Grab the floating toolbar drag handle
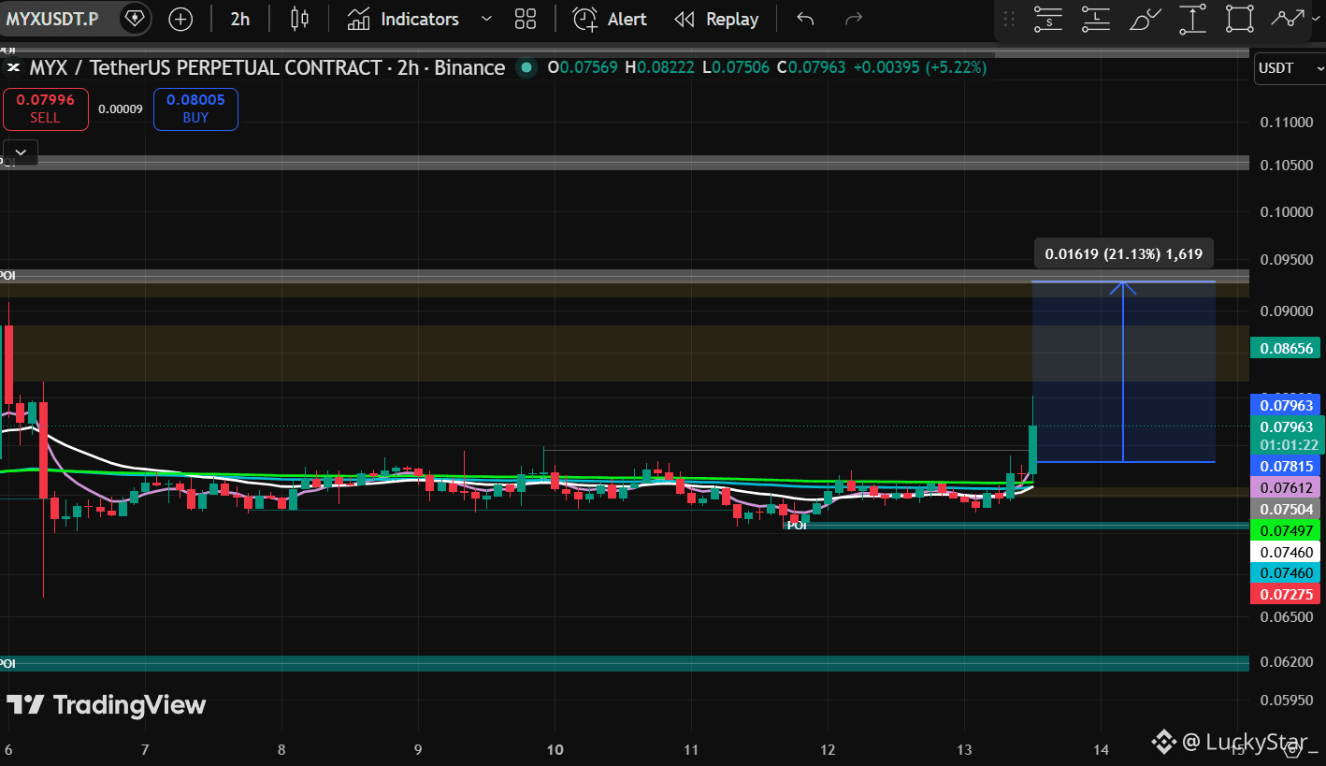Image resolution: width=1326 pixels, height=766 pixels. (1009, 19)
